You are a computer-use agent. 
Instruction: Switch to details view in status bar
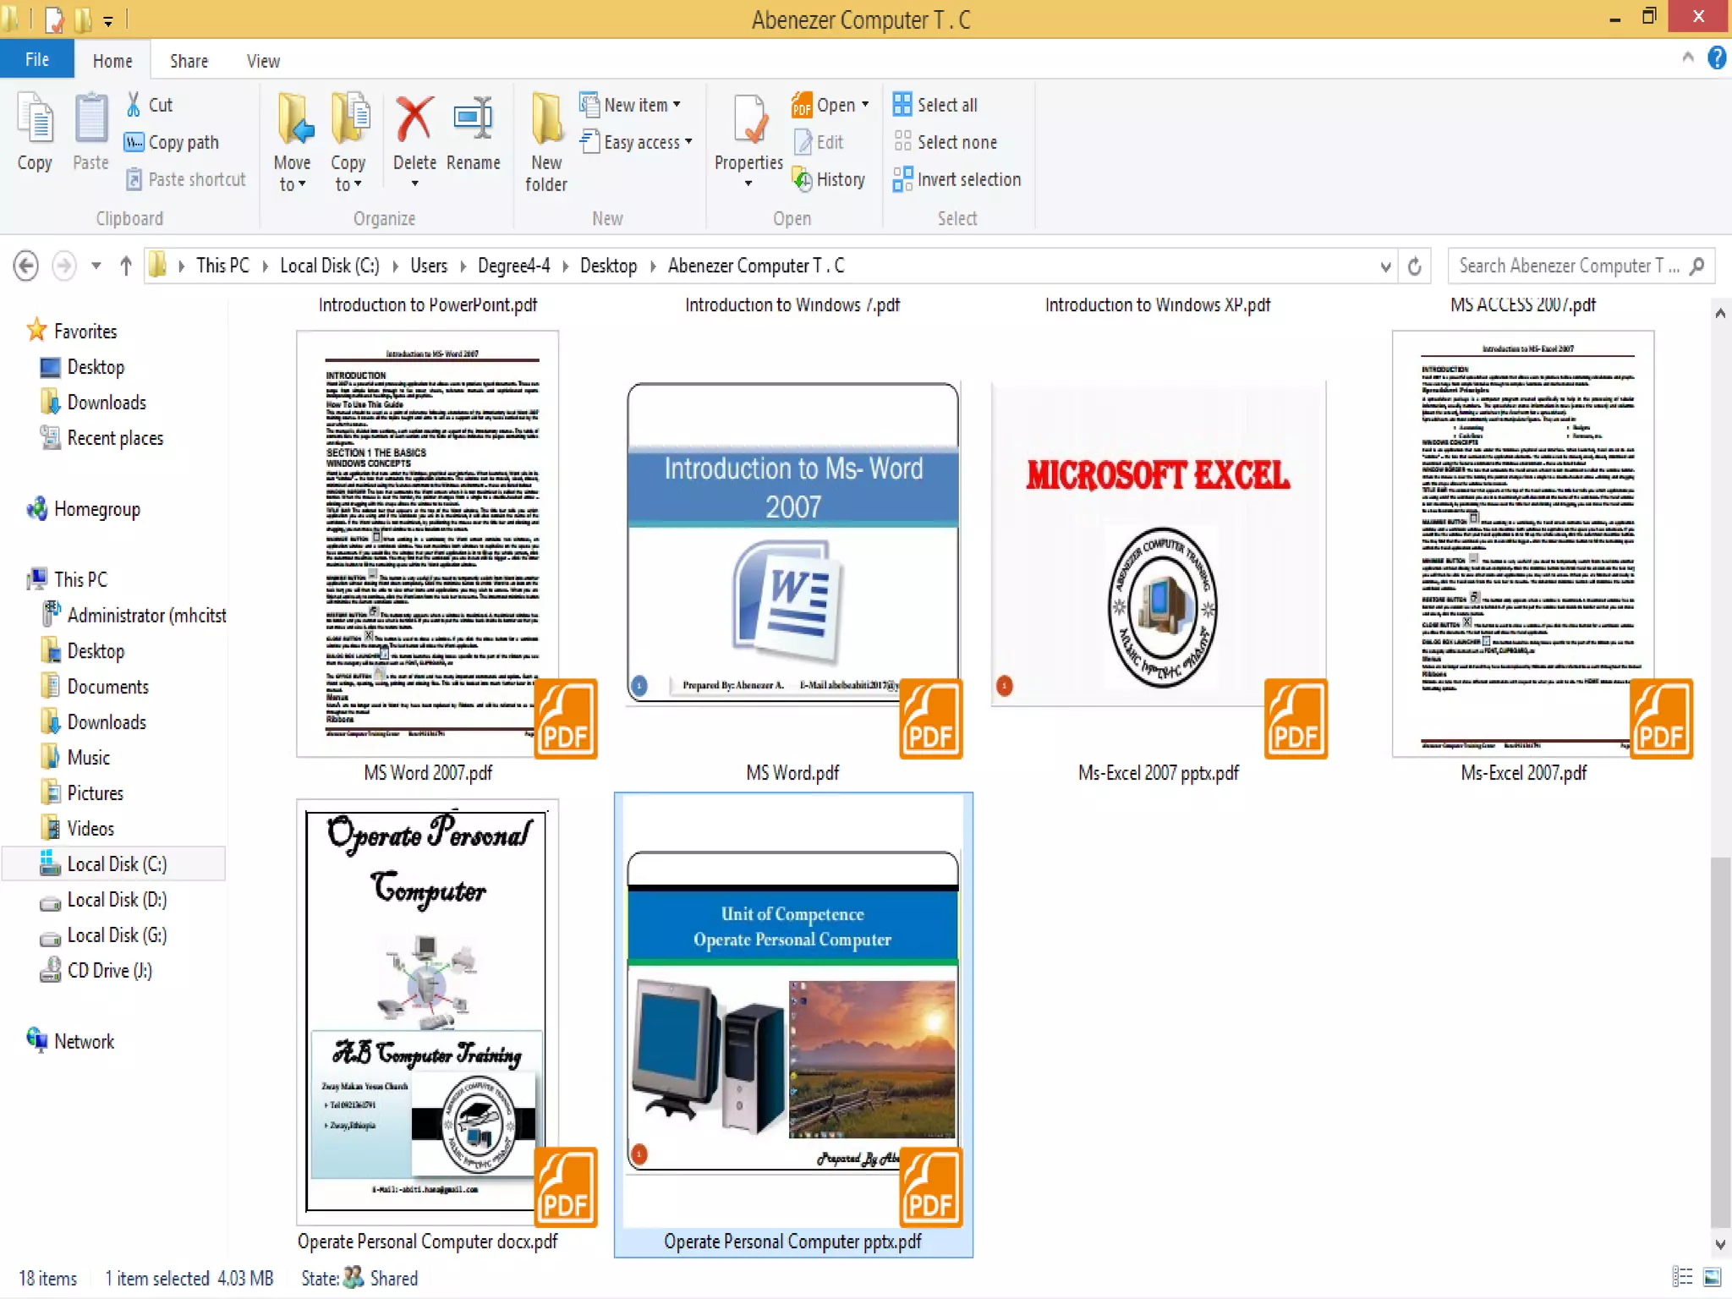(1682, 1277)
